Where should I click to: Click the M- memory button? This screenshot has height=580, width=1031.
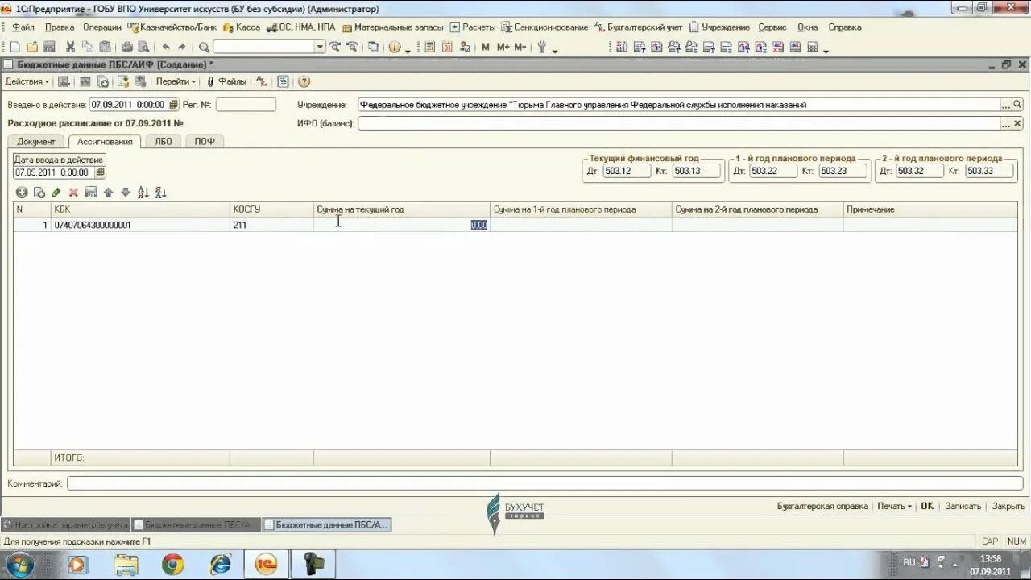520,47
